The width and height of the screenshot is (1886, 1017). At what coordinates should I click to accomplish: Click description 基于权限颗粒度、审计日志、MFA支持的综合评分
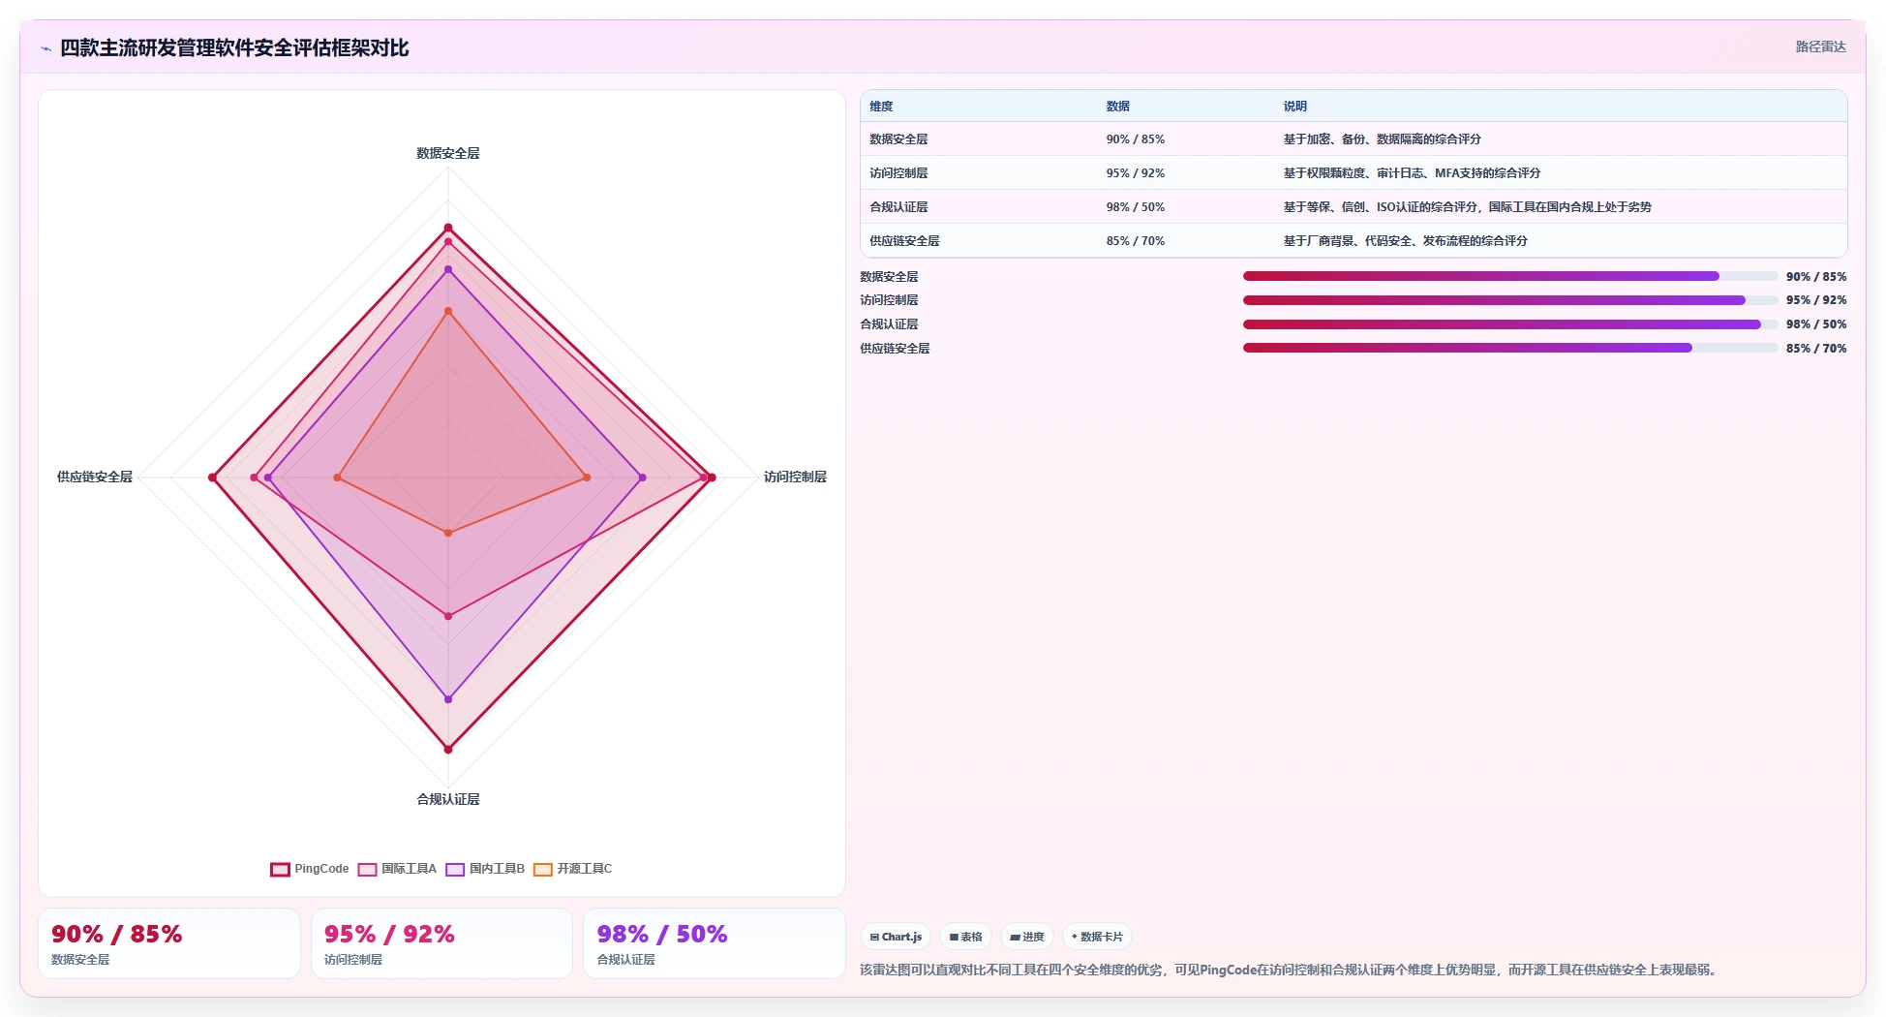click(1412, 173)
